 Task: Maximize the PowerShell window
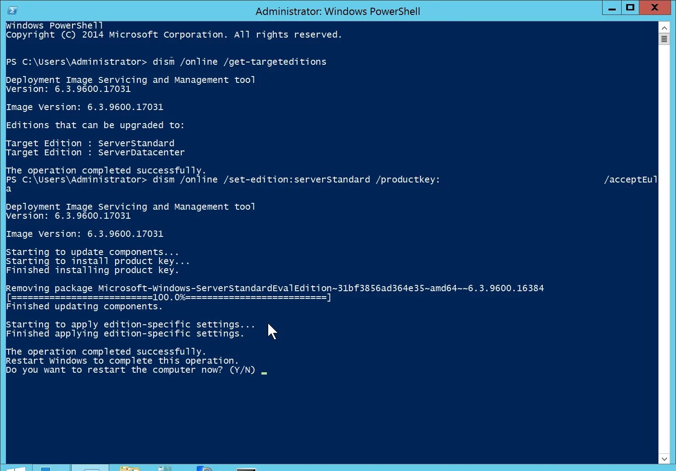[630, 8]
